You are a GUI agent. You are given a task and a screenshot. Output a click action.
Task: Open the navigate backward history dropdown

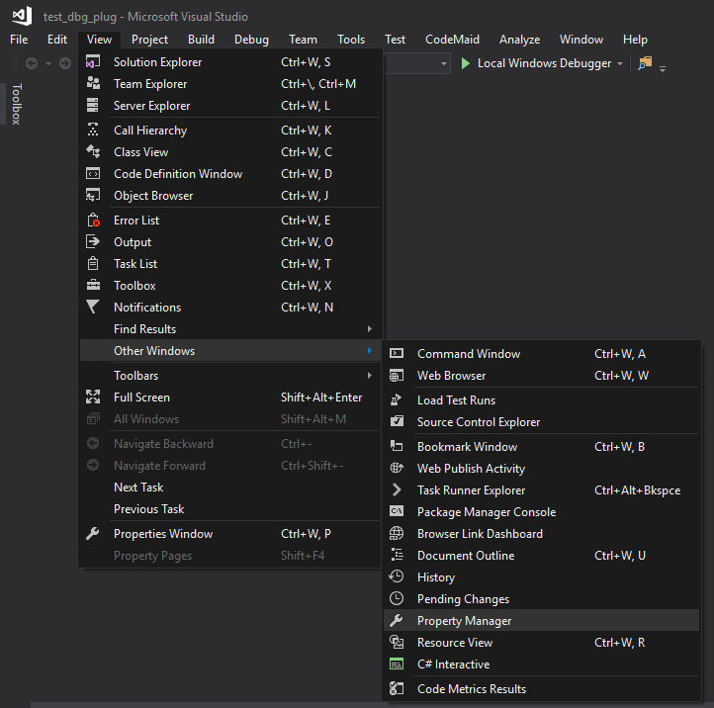tap(48, 63)
